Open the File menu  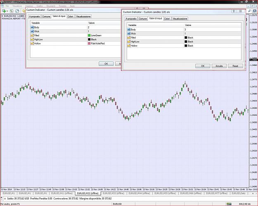(7, 6)
